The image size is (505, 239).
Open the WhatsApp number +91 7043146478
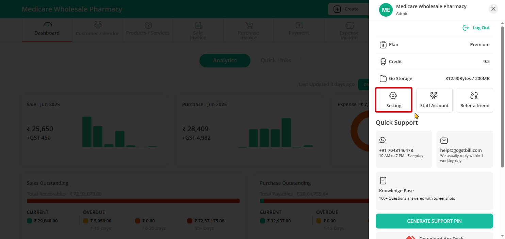[396, 150]
